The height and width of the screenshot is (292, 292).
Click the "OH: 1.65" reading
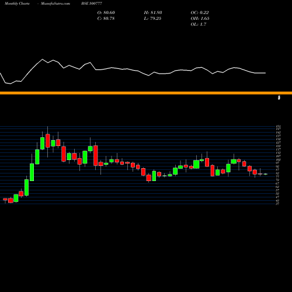click(200, 18)
